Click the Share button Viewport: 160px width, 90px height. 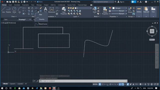click(39, 2)
